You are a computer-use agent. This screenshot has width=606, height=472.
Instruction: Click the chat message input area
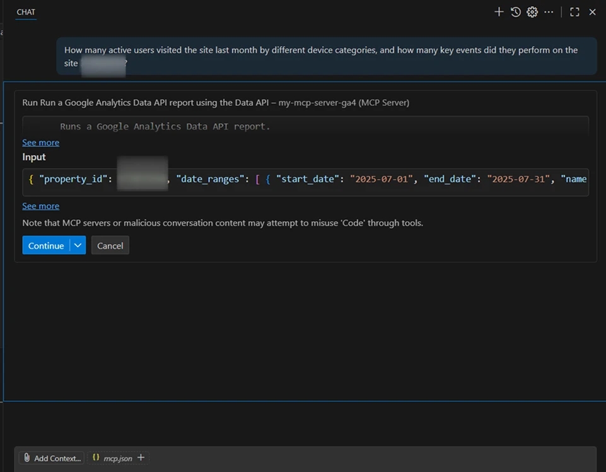(x=305, y=459)
